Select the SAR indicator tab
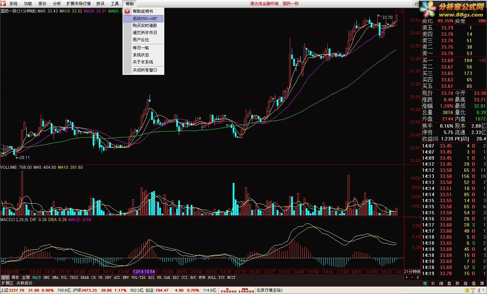Viewport: 487px width, 294px height. coord(167,277)
